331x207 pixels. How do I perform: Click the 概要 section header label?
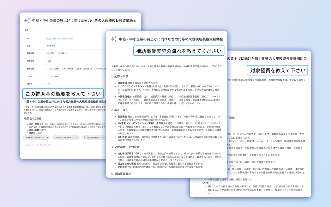tap(27, 30)
